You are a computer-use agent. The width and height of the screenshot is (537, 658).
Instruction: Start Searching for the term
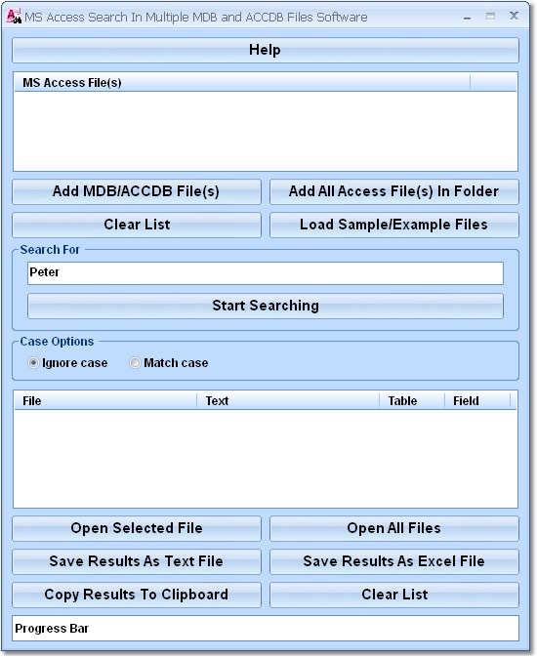(x=266, y=306)
